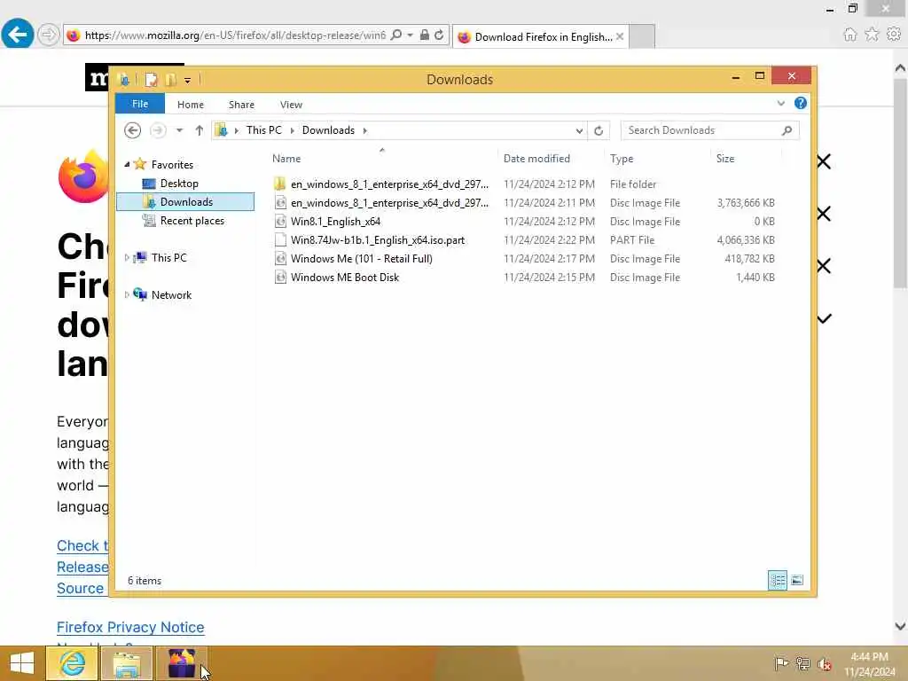The width and height of the screenshot is (908, 681).
Task: Open the File ribbon tab
Action: point(140,104)
